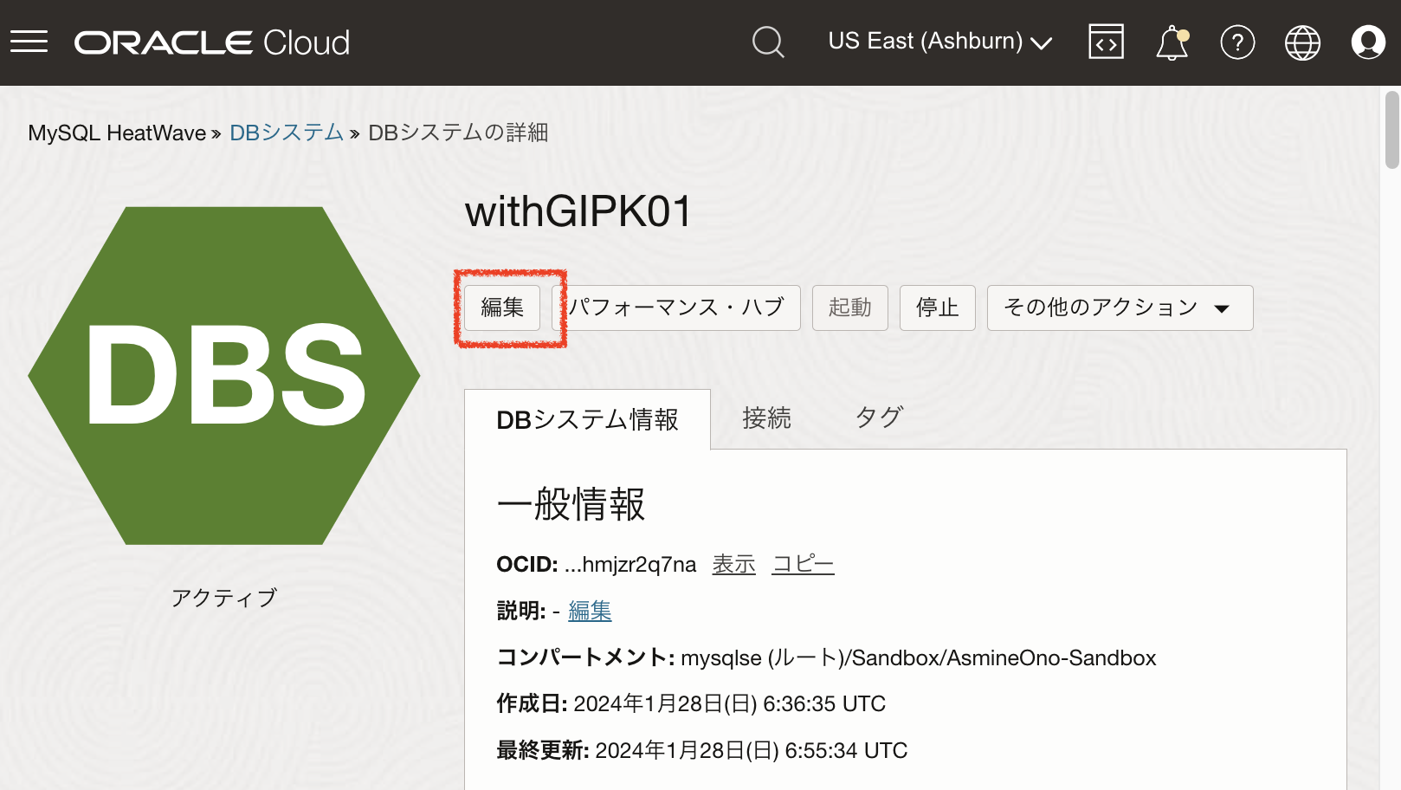The width and height of the screenshot is (1401, 790).
Task: Click the withGIPK01 heading text
Action: [578, 211]
